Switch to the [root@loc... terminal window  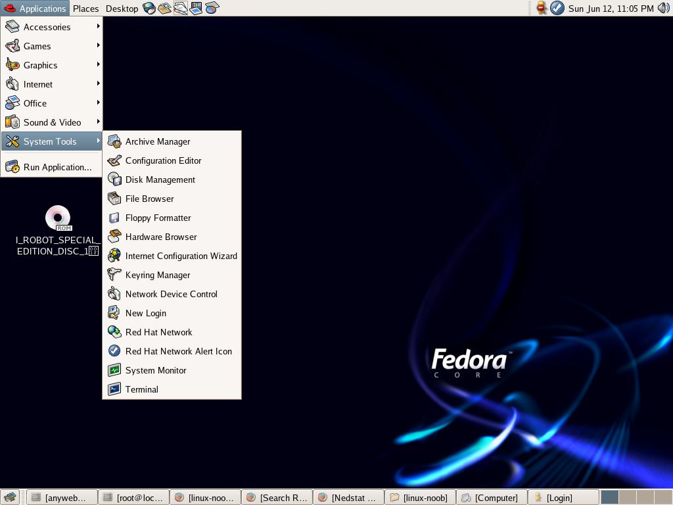[x=134, y=498]
